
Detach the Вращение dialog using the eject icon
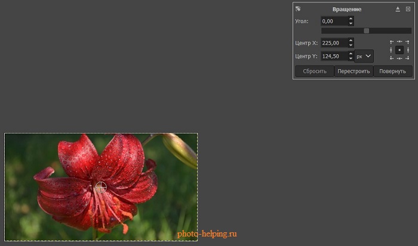pos(398,9)
